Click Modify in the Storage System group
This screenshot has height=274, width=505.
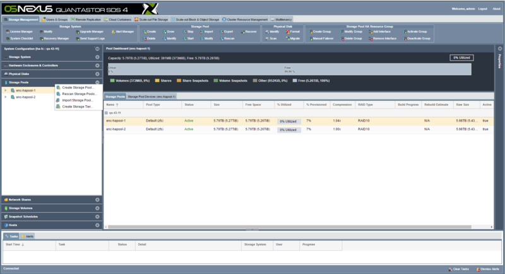pyautogui.click(x=46, y=31)
